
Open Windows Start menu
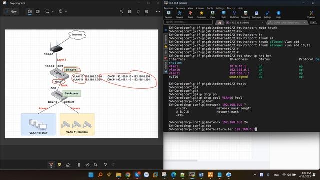[x=91, y=175]
